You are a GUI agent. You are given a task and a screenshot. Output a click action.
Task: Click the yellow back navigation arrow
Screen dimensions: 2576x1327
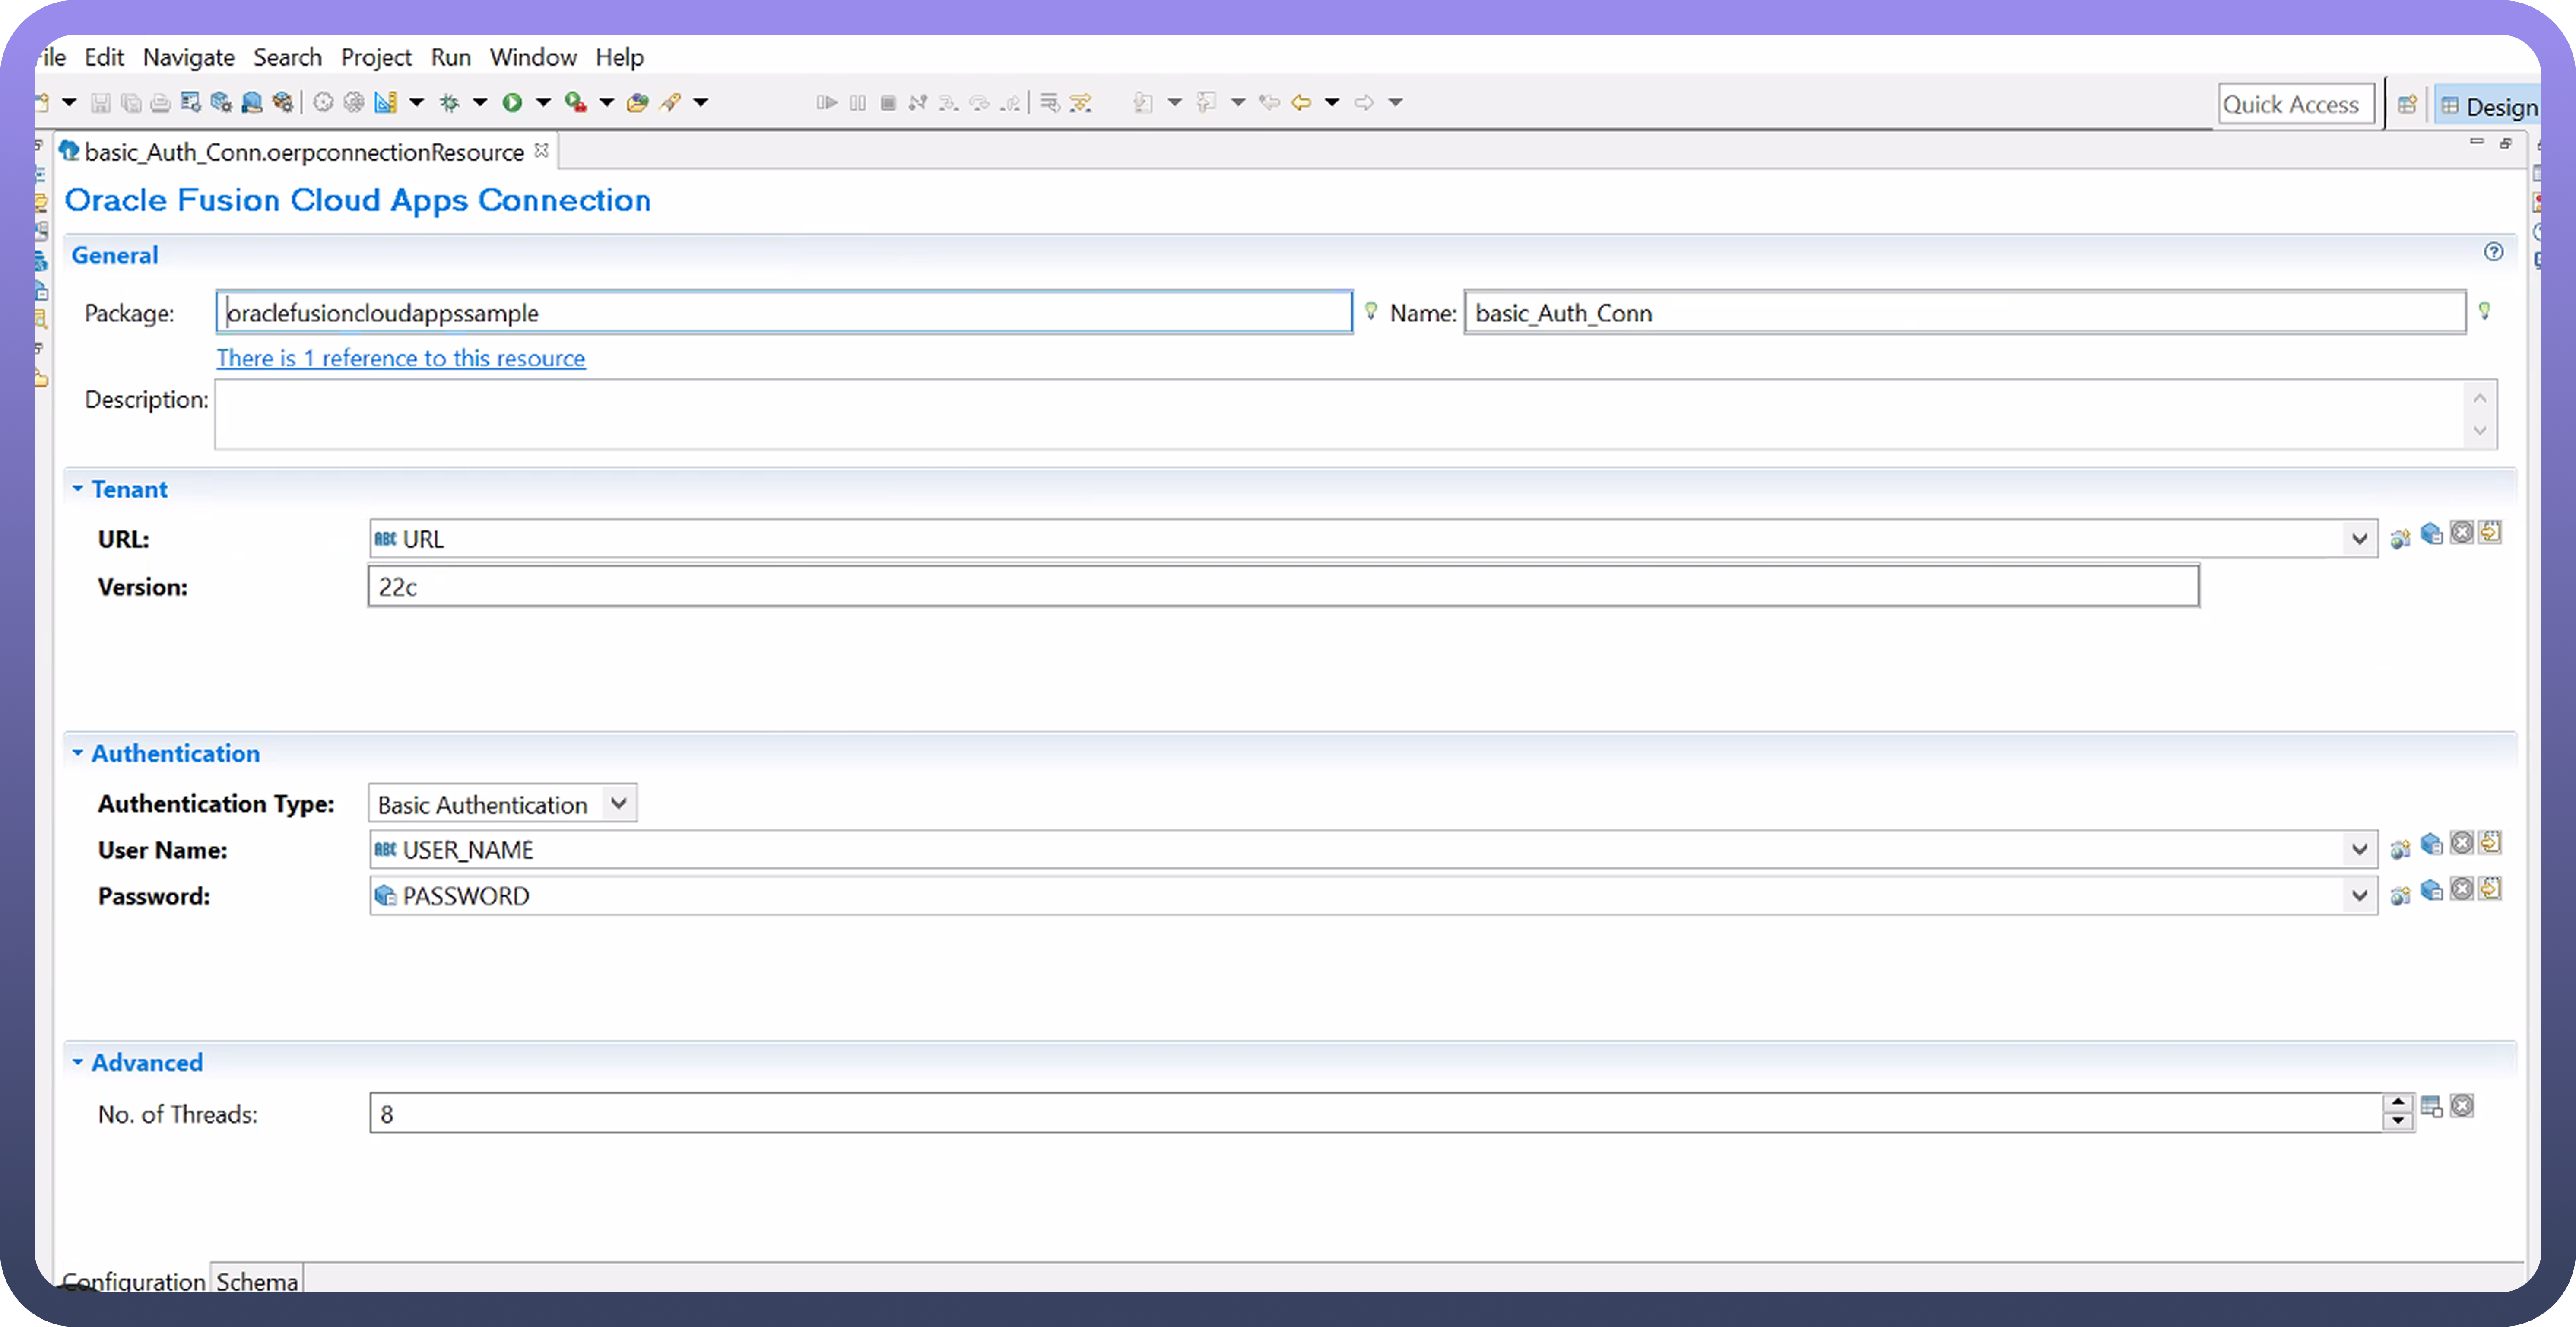(x=1301, y=102)
